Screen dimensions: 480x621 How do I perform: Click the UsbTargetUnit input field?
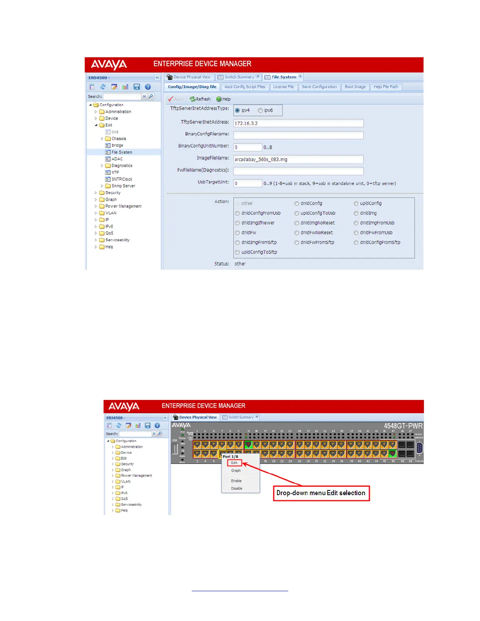248,183
